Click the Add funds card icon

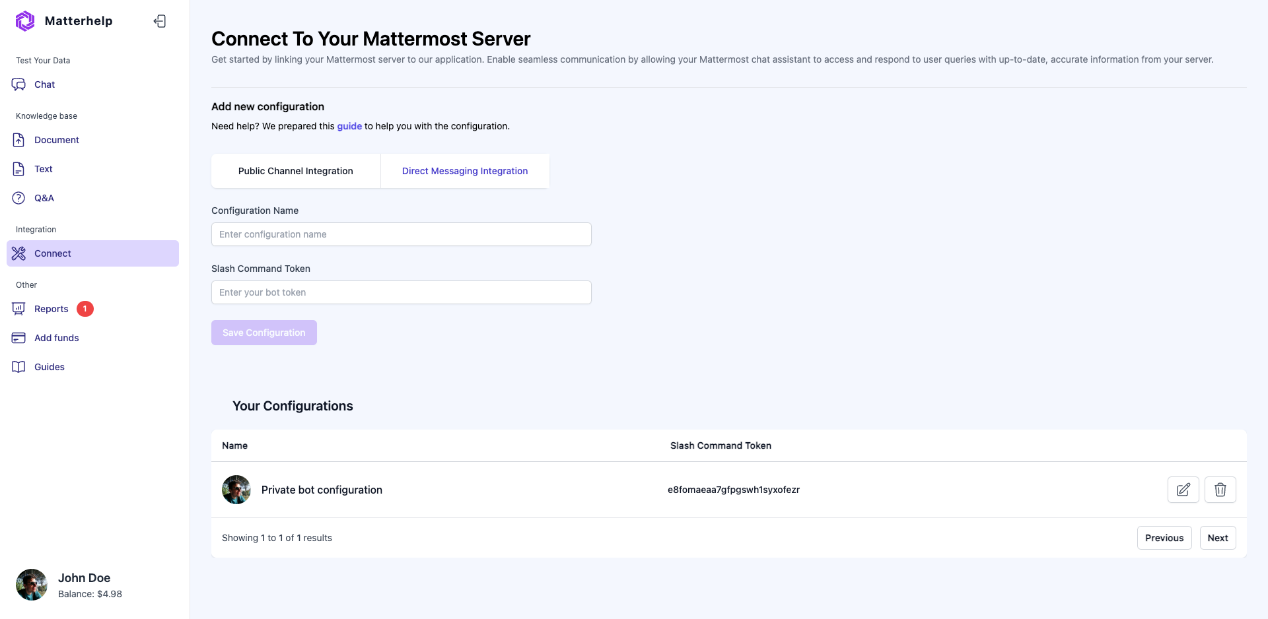(x=18, y=338)
